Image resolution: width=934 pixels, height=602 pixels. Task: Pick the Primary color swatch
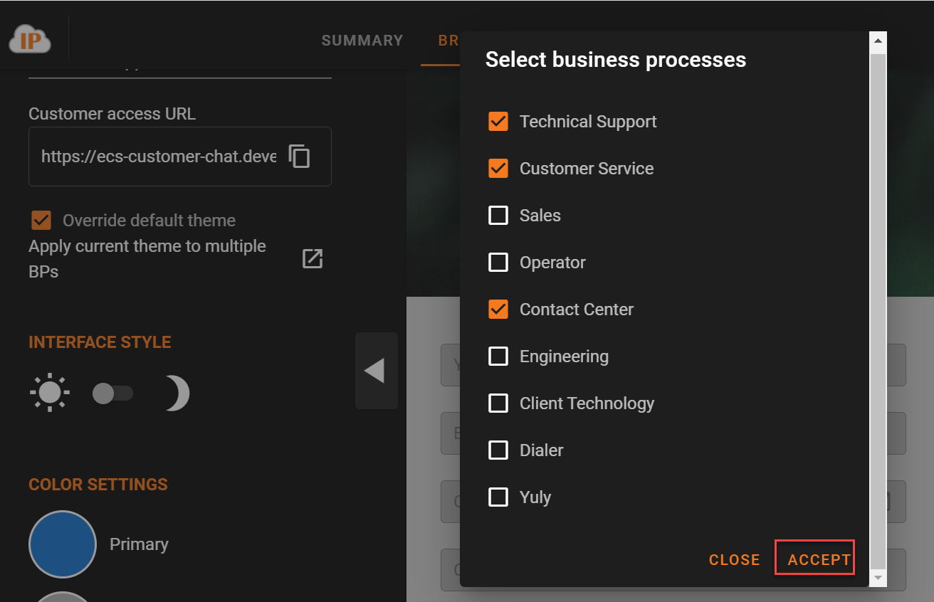click(x=63, y=544)
